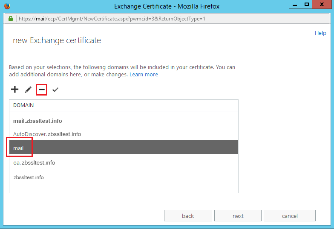Click the checkmark icon to set common name
This screenshot has height=229, width=334.
55,90
